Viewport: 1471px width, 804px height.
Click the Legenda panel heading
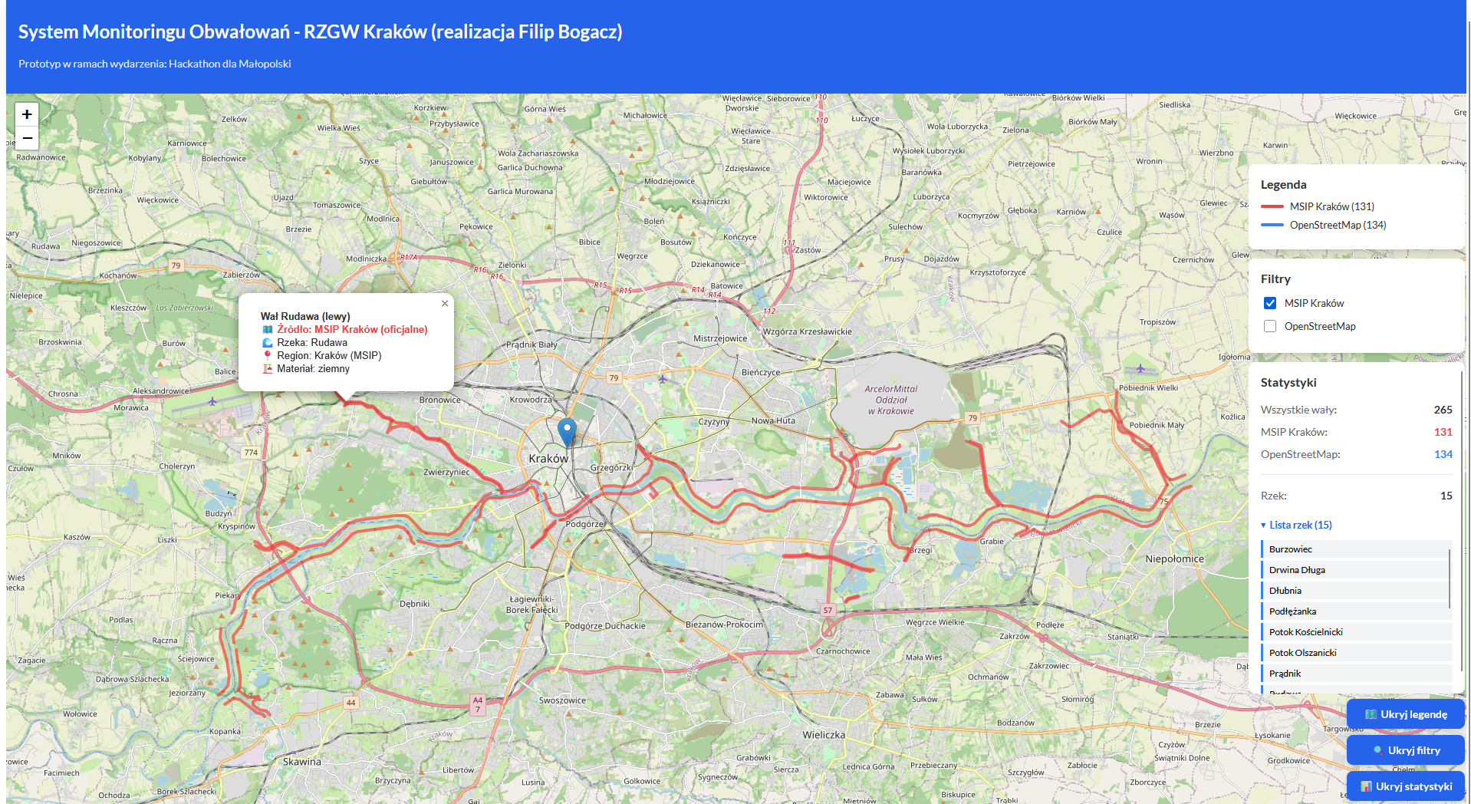pos(1283,184)
